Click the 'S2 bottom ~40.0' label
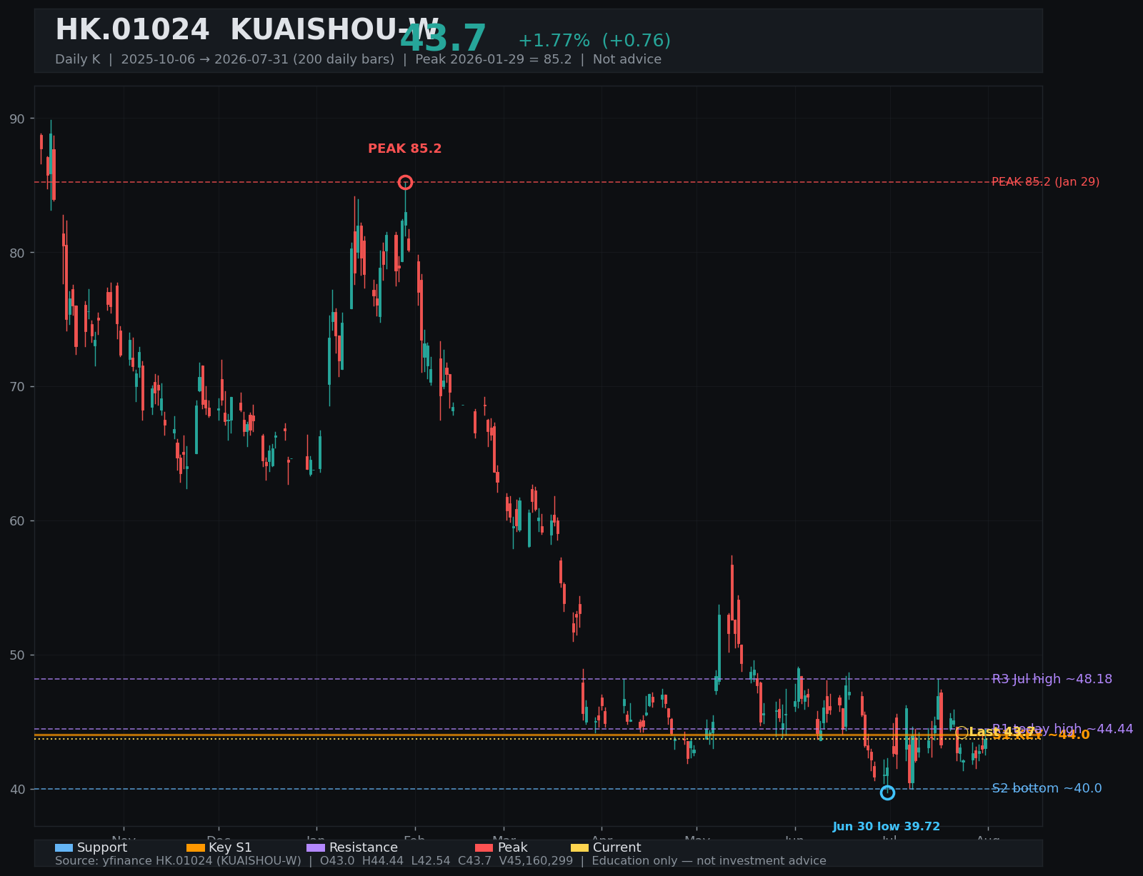 click(x=1047, y=789)
